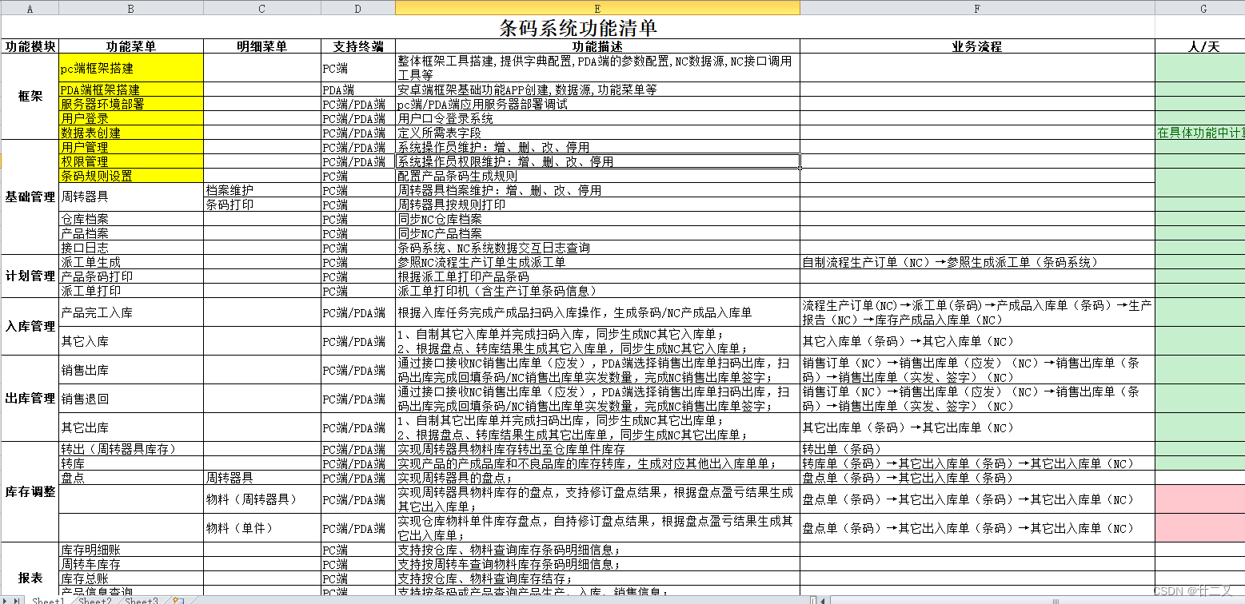This screenshot has height=604, width=1245.
Task: Click the 转出（周转器具库存）cell
Action: coord(131,449)
